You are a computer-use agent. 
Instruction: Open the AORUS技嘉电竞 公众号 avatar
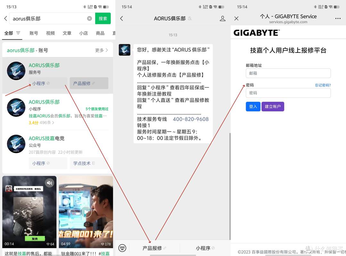[16, 144]
